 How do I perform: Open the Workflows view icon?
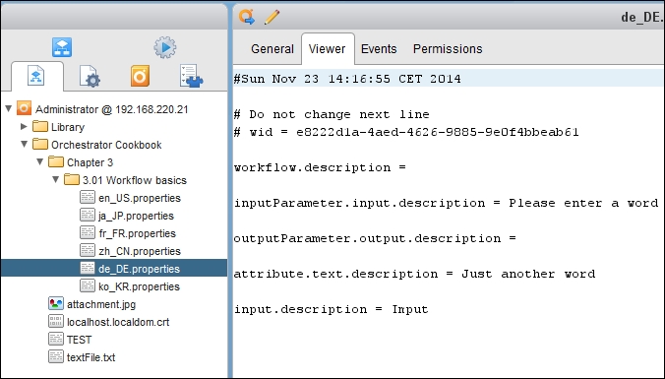[x=62, y=47]
